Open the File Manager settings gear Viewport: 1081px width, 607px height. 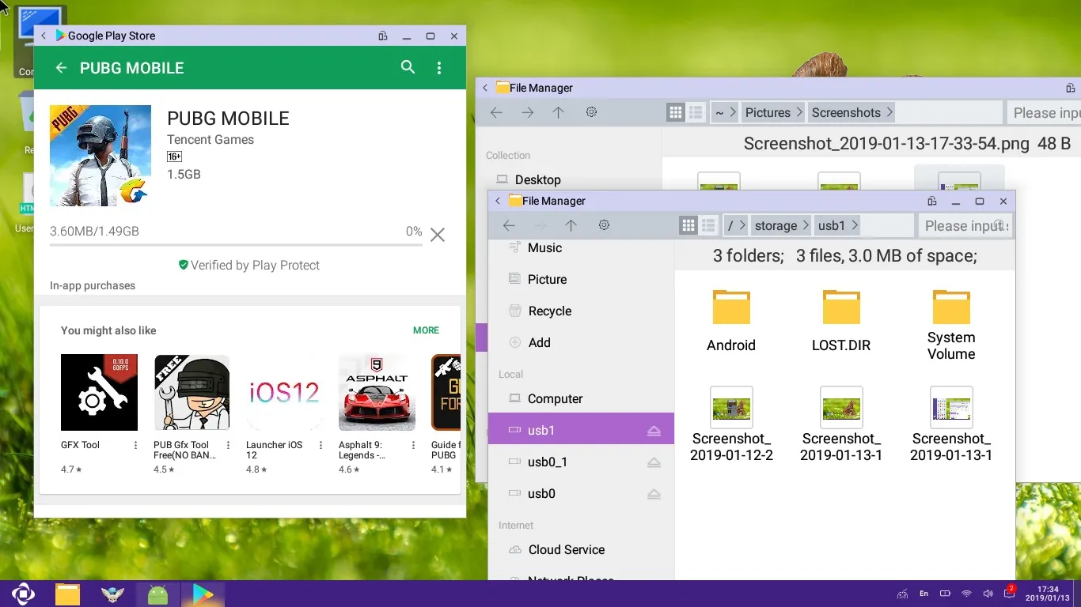pyautogui.click(x=604, y=225)
